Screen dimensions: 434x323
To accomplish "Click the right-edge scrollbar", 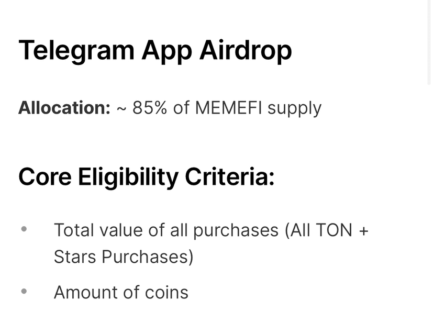I will point(429,42).
